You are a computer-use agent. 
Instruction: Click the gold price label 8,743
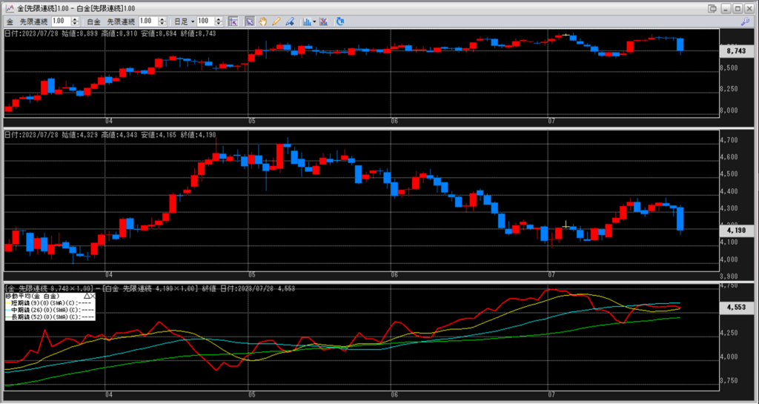pos(736,51)
